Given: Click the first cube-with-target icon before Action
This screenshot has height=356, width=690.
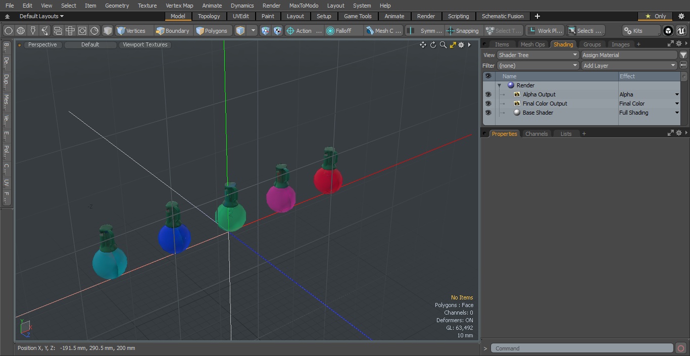Looking at the screenshot, I should [266, 31].
